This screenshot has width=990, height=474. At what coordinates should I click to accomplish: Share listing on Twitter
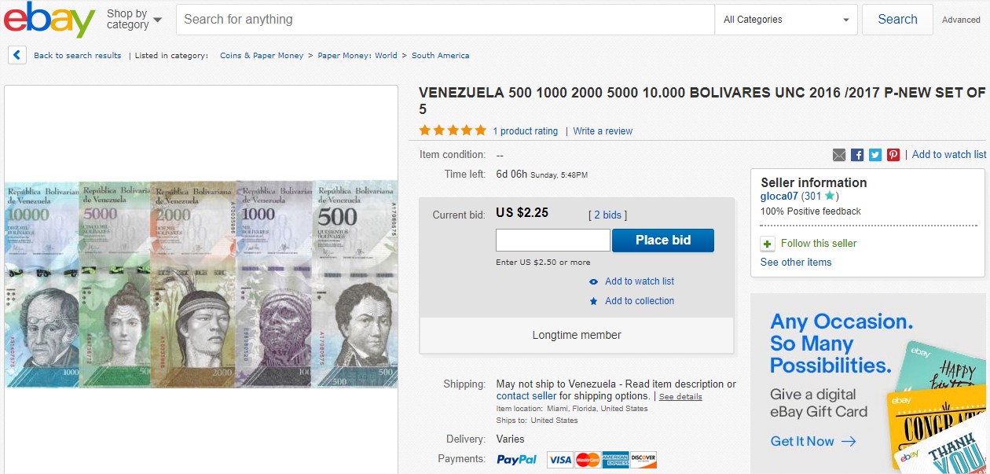[875, 155]
